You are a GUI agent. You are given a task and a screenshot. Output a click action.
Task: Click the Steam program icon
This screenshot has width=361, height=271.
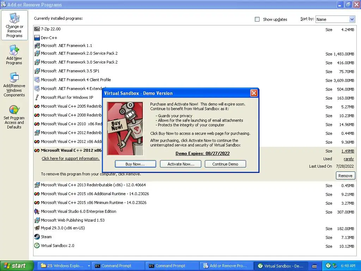click(x=37, y=237)
